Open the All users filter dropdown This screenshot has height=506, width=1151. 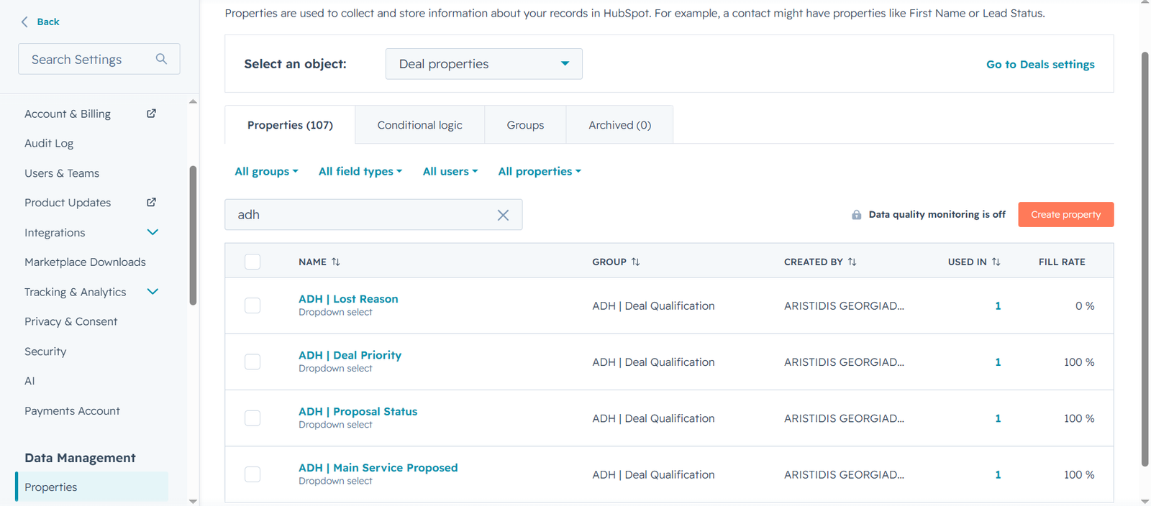click(450, 171)
